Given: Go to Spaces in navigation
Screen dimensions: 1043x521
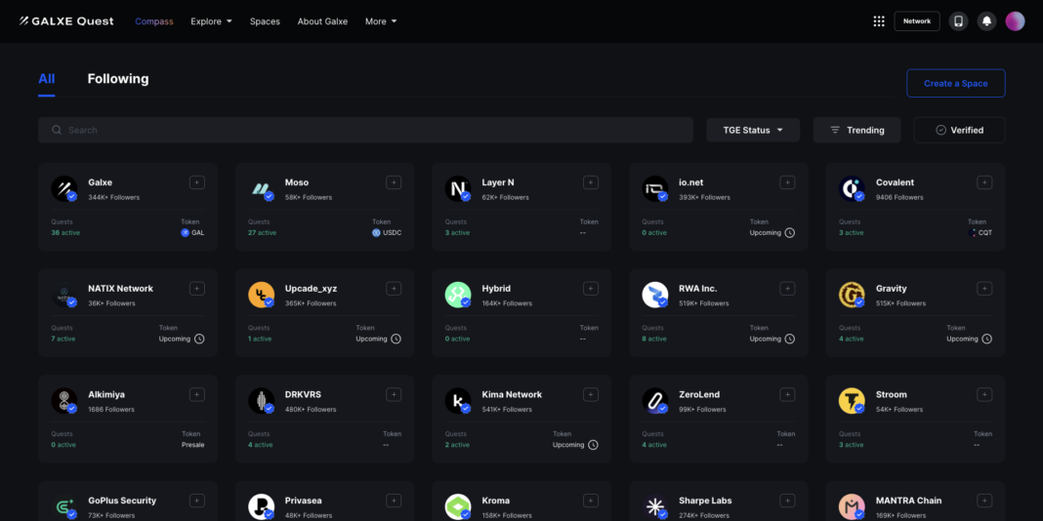Looking at the screenshot, I should (x=265, y=21).
